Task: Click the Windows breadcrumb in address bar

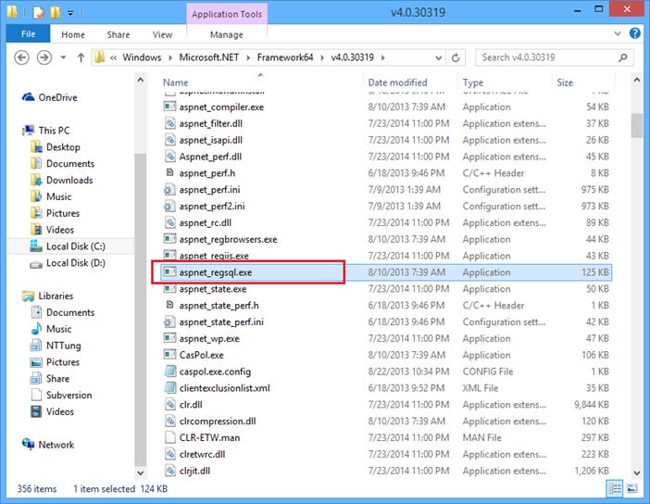Action: click(142, 57)
